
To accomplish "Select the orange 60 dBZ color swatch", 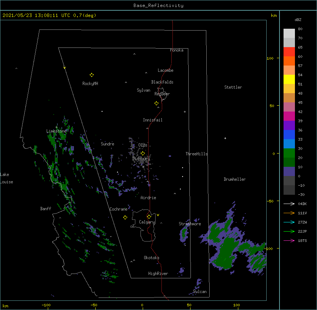I will click(289, 61).
